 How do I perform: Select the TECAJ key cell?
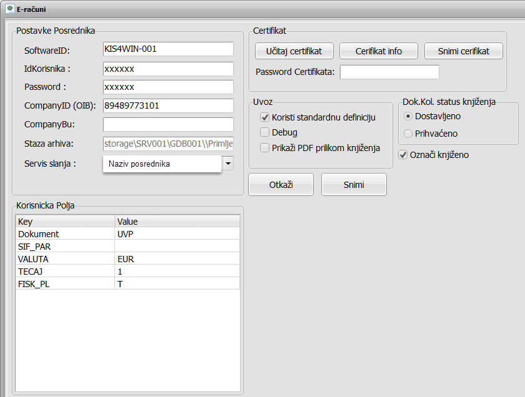coord(65,272)
